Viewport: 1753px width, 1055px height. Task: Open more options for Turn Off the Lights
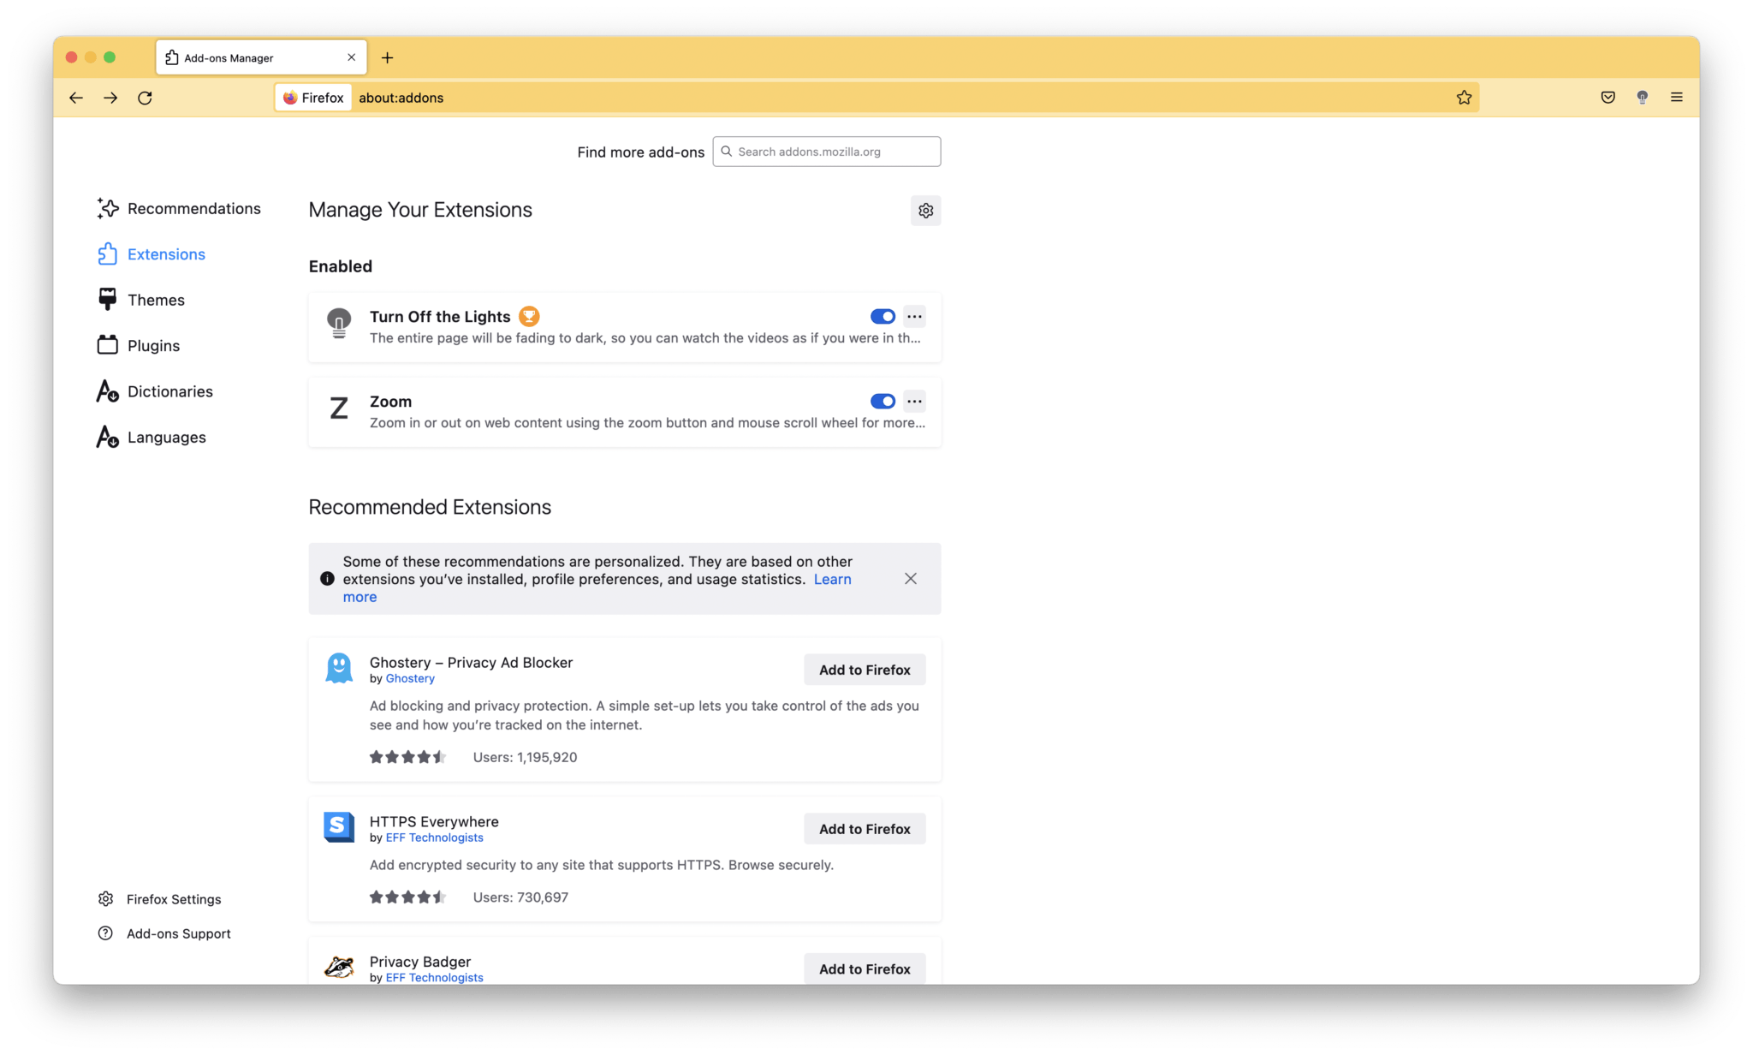click(914, 317)
